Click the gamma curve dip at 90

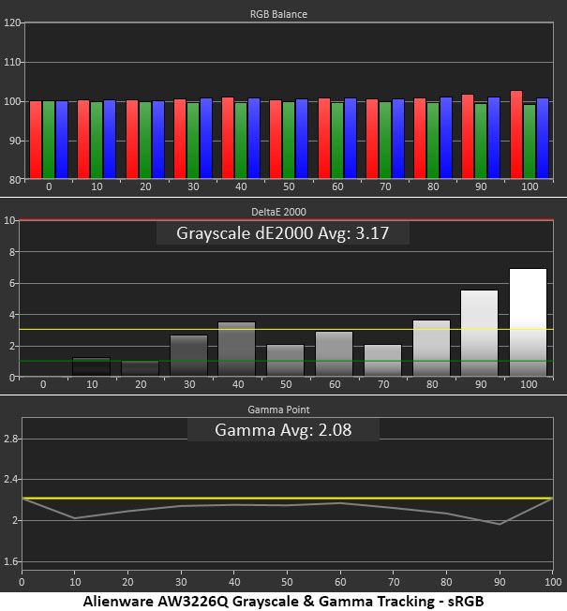[x=500, y=524]
